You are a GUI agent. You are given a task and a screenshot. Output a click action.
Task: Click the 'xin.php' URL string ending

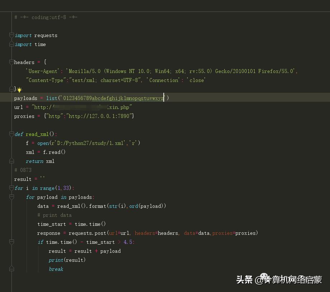click(x=119, y=107)
